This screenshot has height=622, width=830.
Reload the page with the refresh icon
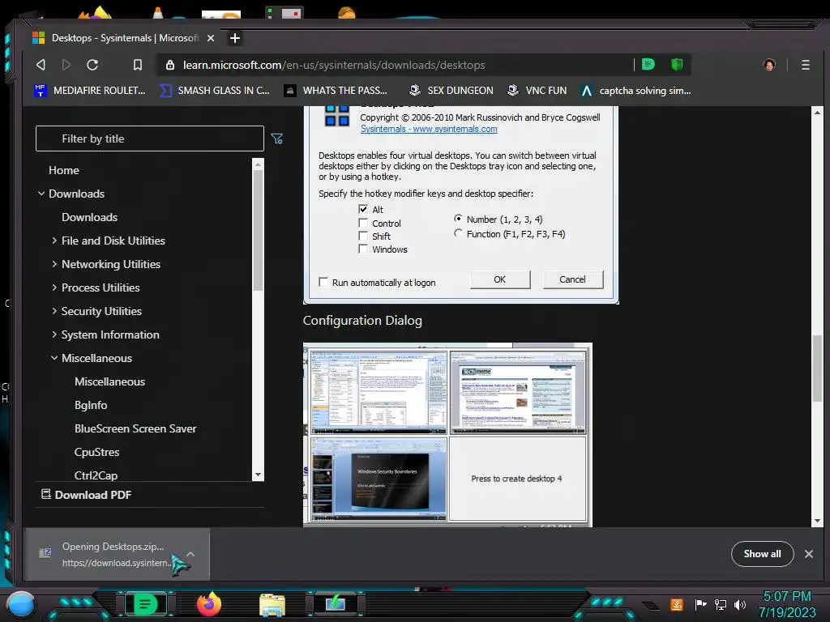click(92, 65)
